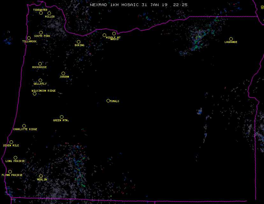Image resolution: width=264 pixels, height=204 pixels.
Task: Select the Tumalo station marker
Action: 108,101
